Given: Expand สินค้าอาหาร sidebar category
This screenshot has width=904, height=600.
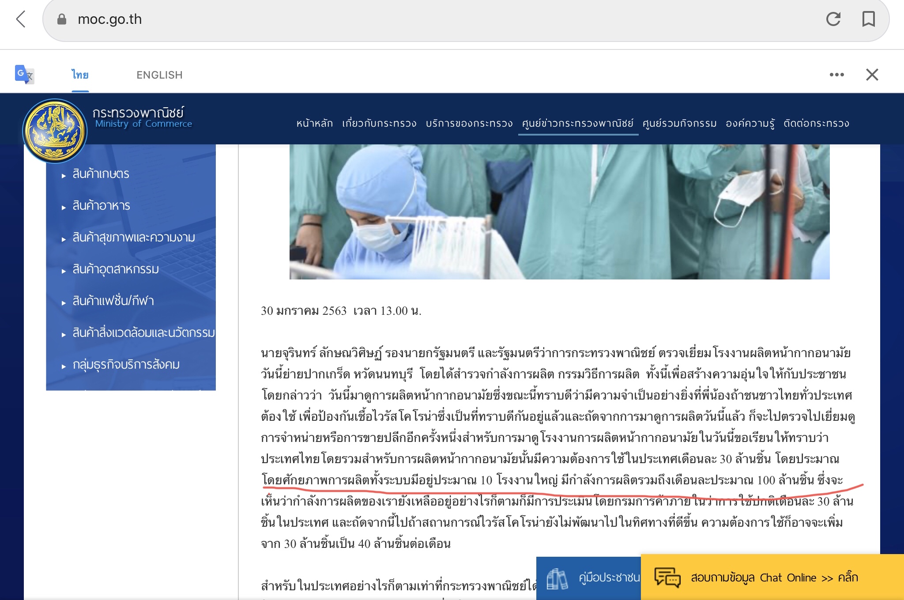Looking at the screenshot, I should (101, 206).
